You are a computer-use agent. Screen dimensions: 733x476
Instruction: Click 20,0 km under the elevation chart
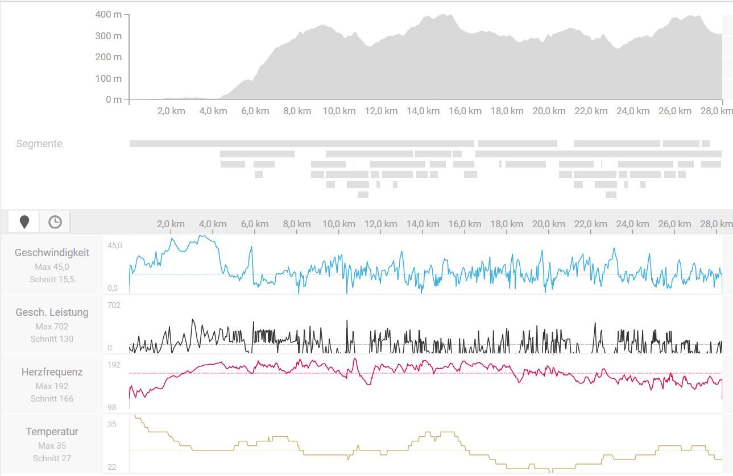[x=549, y=111]
